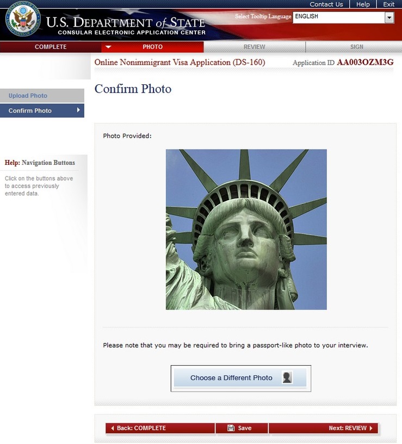Click the floppy disk Save icon
The height and width of the screenshot is (444, 402).
pos(231,428)
